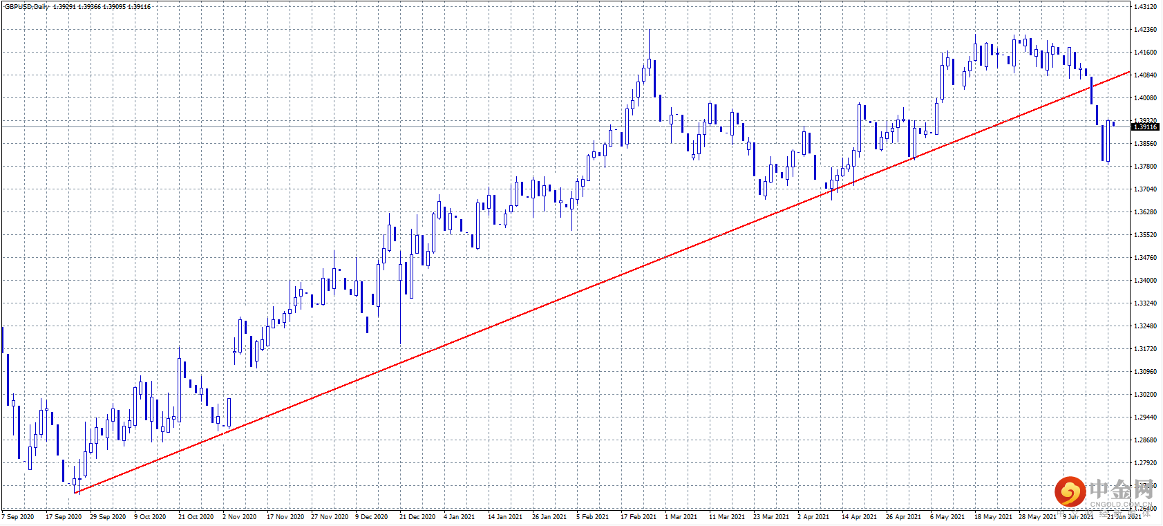This screenshot has width=1163, height=526.
Task: Select the 1.27920 price axis label
Action: [1146, 463]
